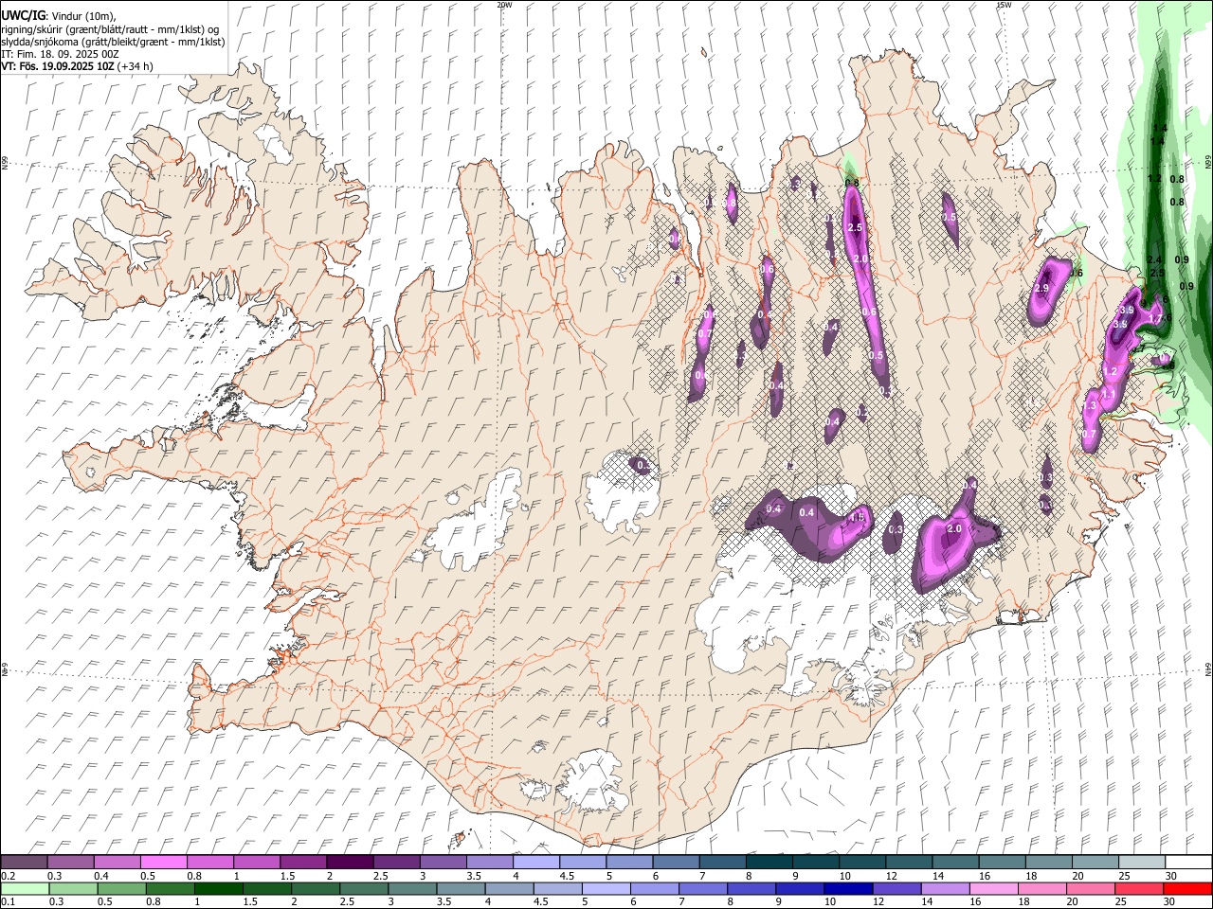Click the 20W longitude label at top
Image resolution: width=1213 pixels, height=909 pixels.
coord(505,4)
